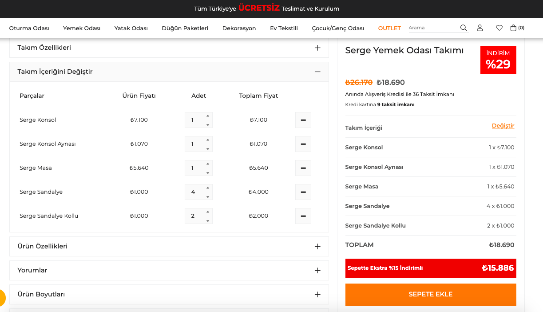Click the yellow floating widget at left edge
The image size is (543, 312).
(2, 298)
